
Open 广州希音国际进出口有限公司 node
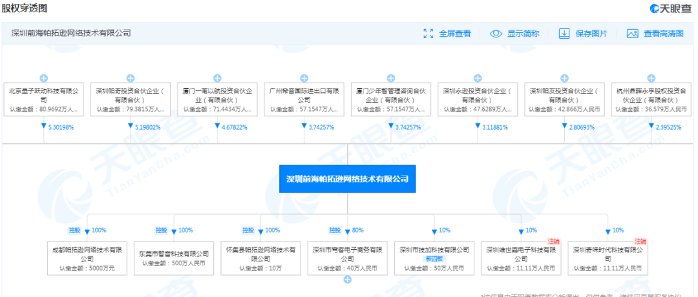[x=304, y=99]
